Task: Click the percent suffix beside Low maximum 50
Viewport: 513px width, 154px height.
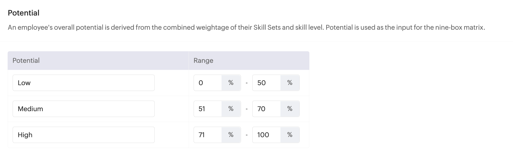Action: pos(290,83)
